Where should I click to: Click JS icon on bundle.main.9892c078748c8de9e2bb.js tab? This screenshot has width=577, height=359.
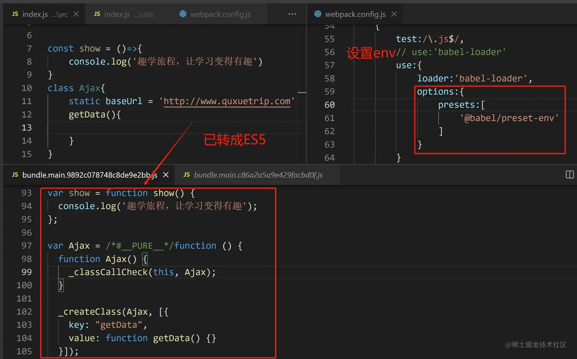[15, 175]
